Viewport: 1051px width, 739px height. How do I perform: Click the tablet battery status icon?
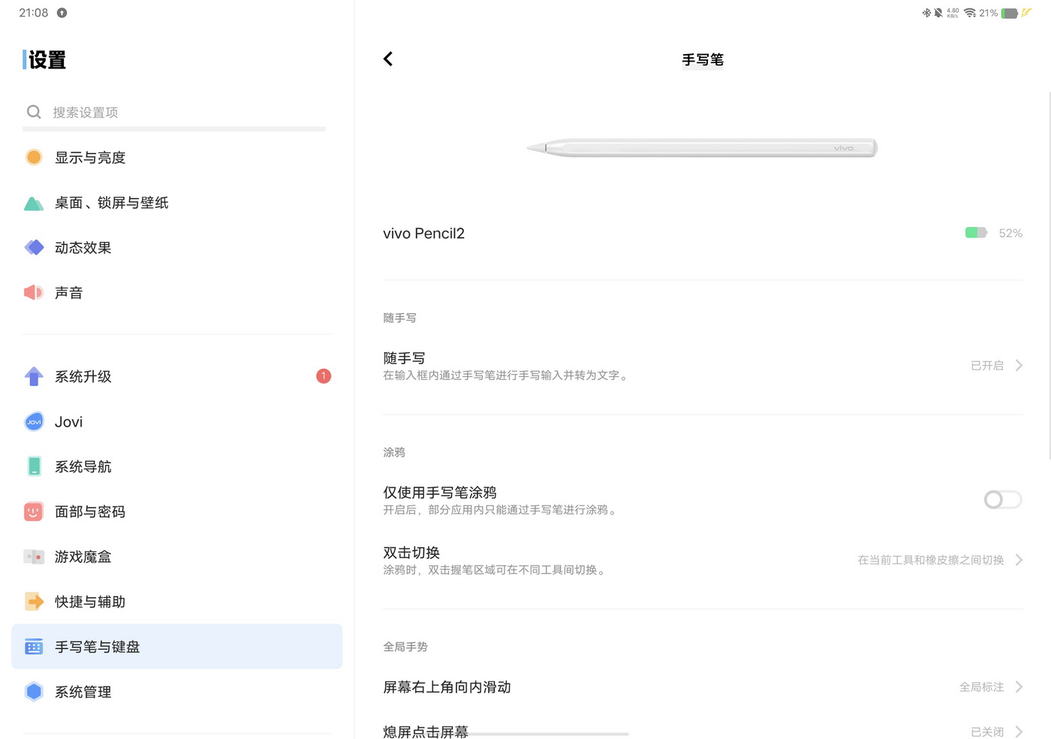point(1010,13)
